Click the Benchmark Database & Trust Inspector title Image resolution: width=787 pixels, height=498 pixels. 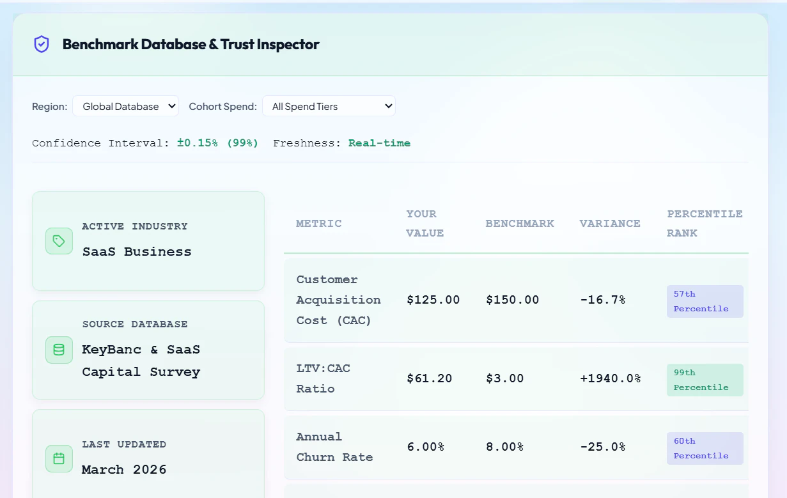[x=191, y=44]
